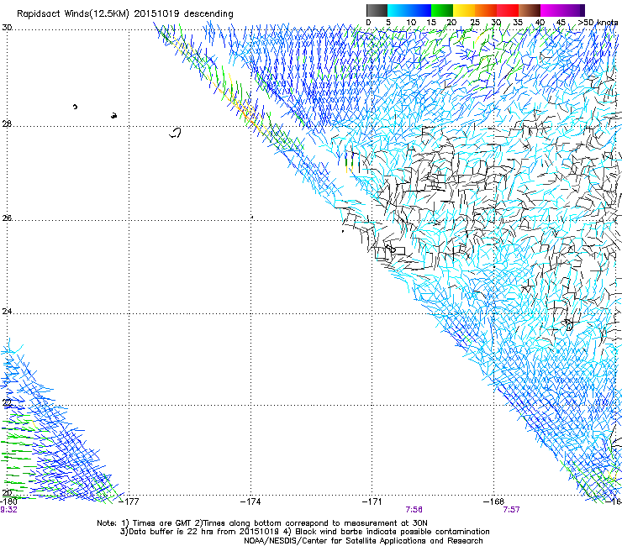
Task: Click the legend tick label 25
Action: coord(475,22)
